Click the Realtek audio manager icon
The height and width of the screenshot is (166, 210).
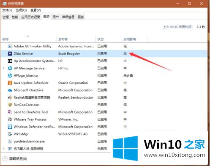pos(10,97)
